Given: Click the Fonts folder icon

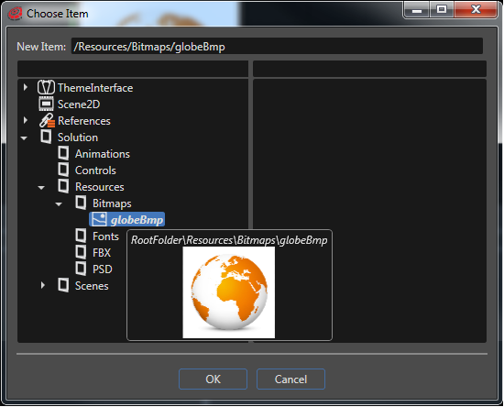Looking at the screenshot, I should pyautogui.click(x=81, y=236).
